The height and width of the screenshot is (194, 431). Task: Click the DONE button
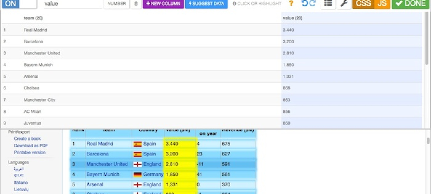pyautogui.click(x=410, y=4)
